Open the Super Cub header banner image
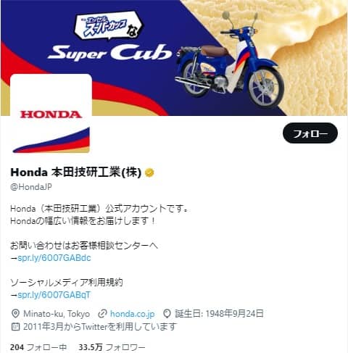348x353 pixels. (174, 58)
